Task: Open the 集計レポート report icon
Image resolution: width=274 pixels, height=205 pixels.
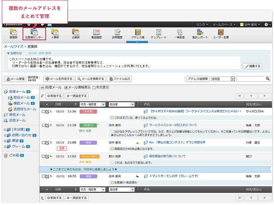Action: pyautogui.click(x=200, y=33)
